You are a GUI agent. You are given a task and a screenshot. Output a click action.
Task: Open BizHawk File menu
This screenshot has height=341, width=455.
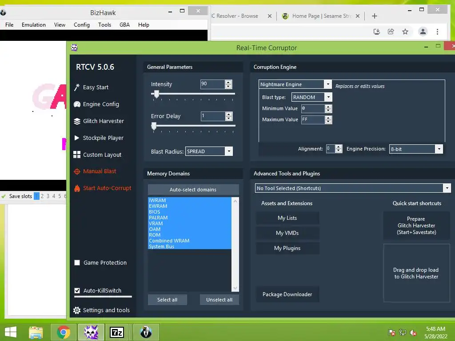(9, 25)
